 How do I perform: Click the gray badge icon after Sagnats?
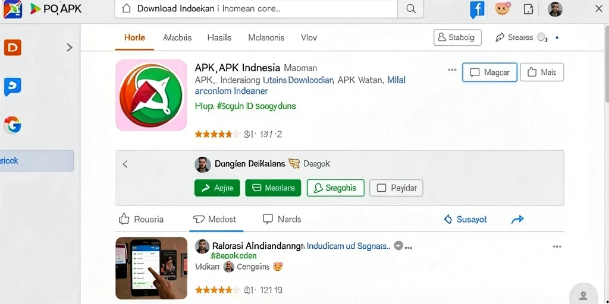398,245
